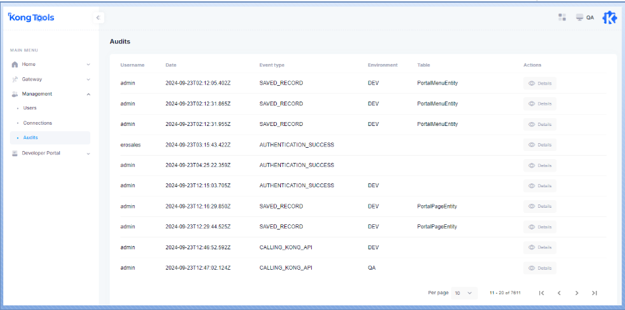Viewport: 625px width, 310px height.
Task: Open the Users menu item
Action: tap(30, 108)
